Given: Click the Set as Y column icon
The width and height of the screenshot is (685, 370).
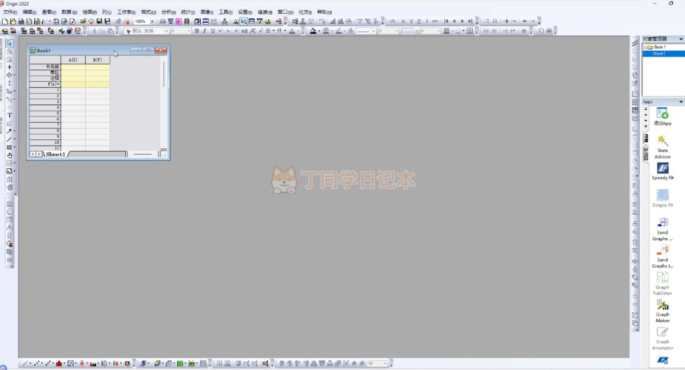Looking at the screenshot, I should (x=411, y=21).
